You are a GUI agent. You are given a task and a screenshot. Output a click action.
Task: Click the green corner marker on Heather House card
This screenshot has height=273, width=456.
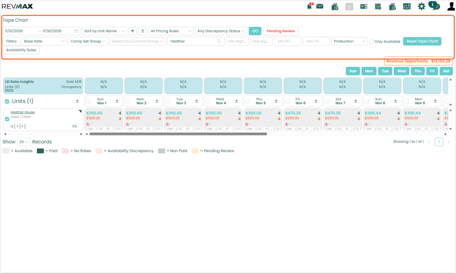(x=80, y=111)
